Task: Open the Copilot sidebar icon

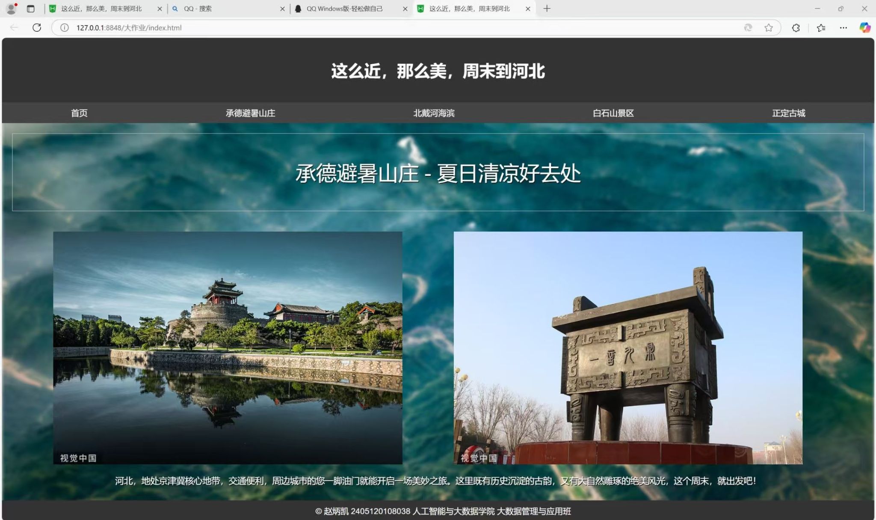Action: 864,28
